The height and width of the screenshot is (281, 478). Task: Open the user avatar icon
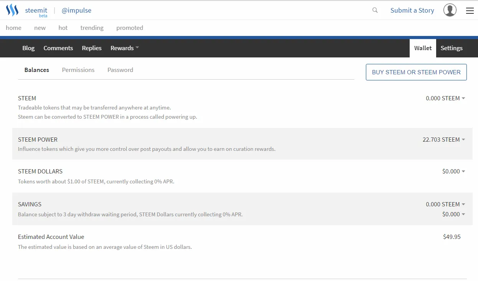[x=450, y=10]
